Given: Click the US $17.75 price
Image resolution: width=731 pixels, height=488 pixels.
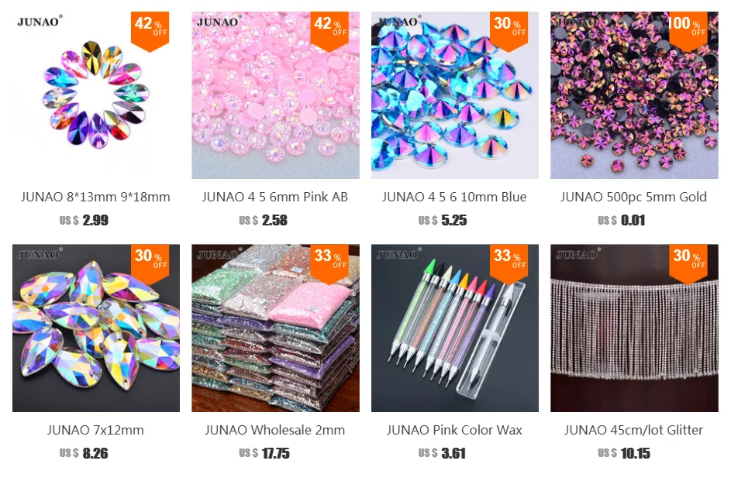Looking at the screenshot, I should 264,453.
